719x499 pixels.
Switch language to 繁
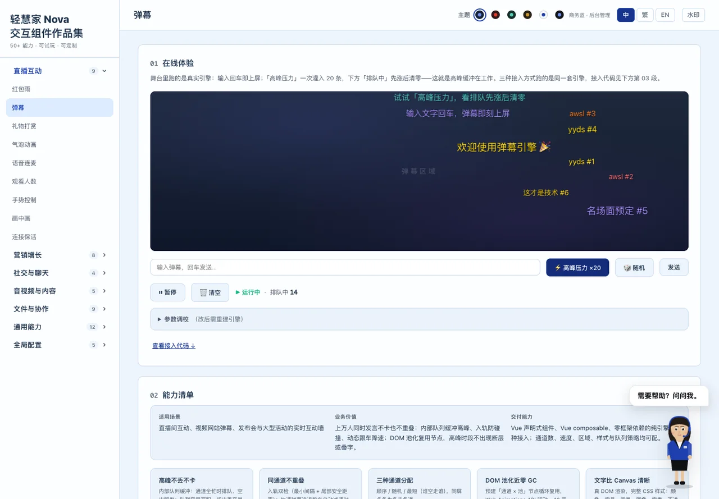pos(645,15)
